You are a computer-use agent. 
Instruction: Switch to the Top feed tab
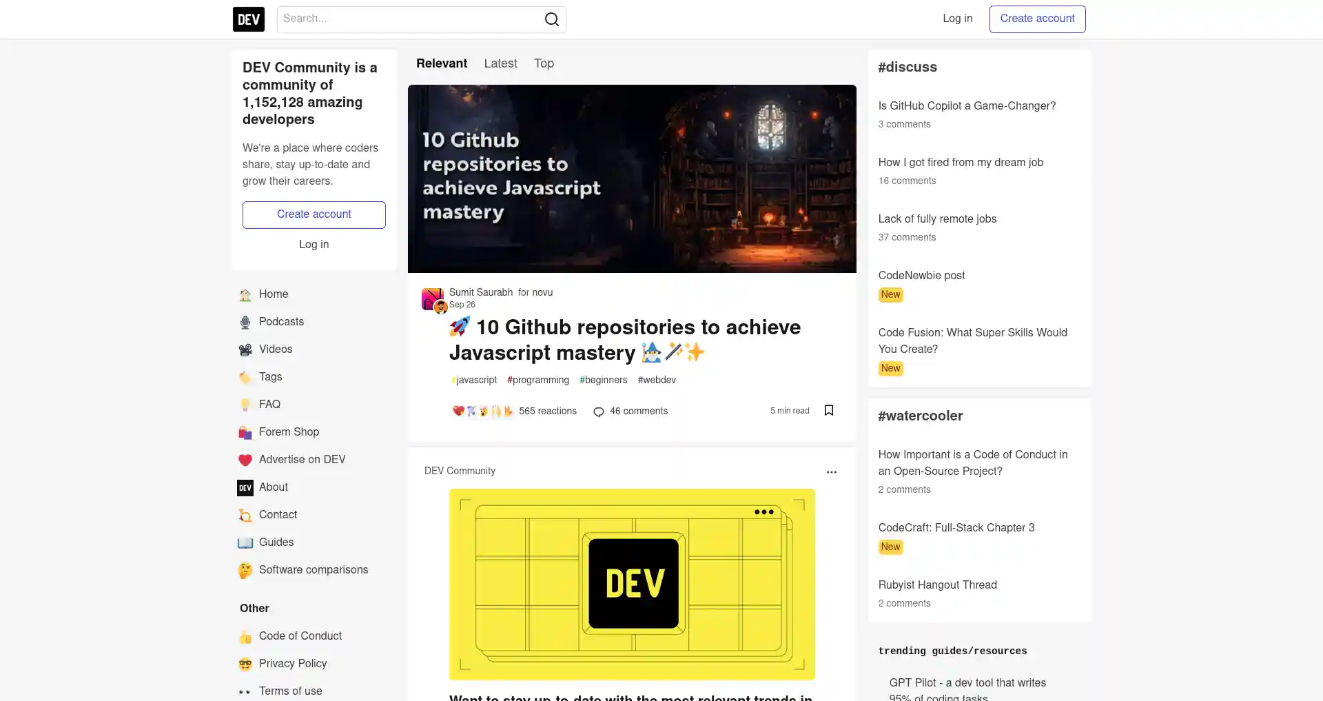pyautogui.click(x=544, y=63)
